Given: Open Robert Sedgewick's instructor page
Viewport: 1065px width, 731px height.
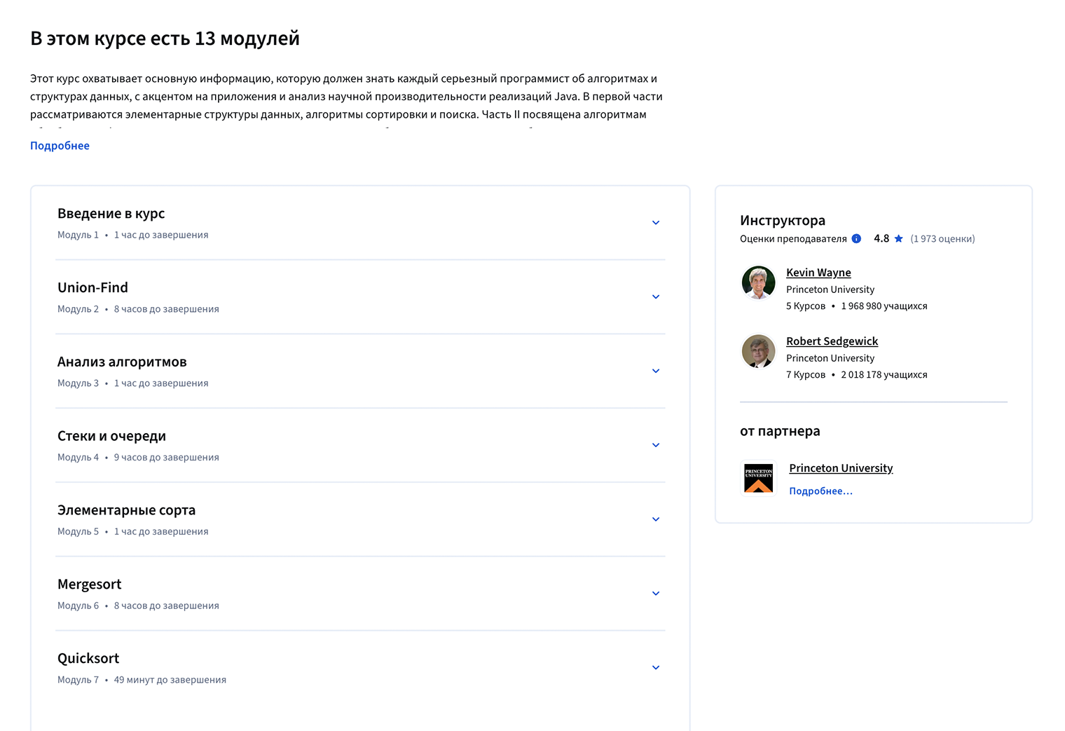Looking at the screenshot, I should [832, 341].
